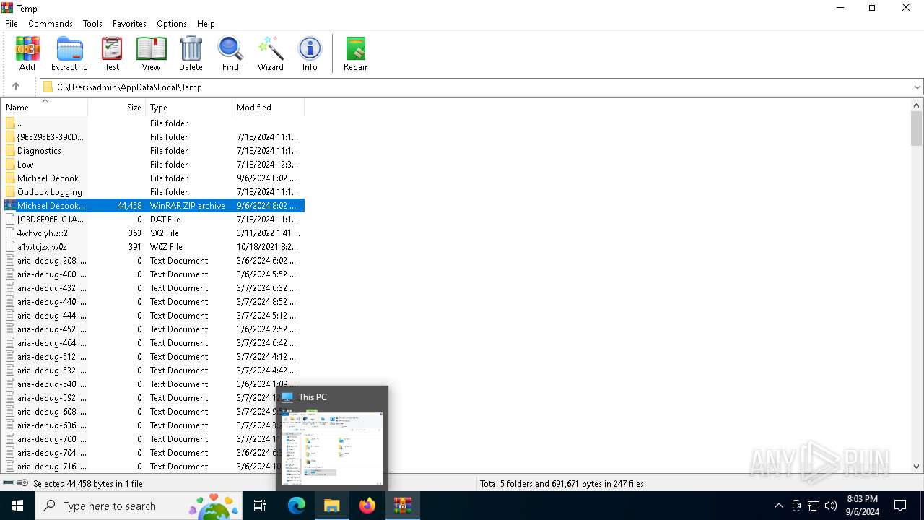
Task: Click the Add archive toolbar icon
Action: 27,53
